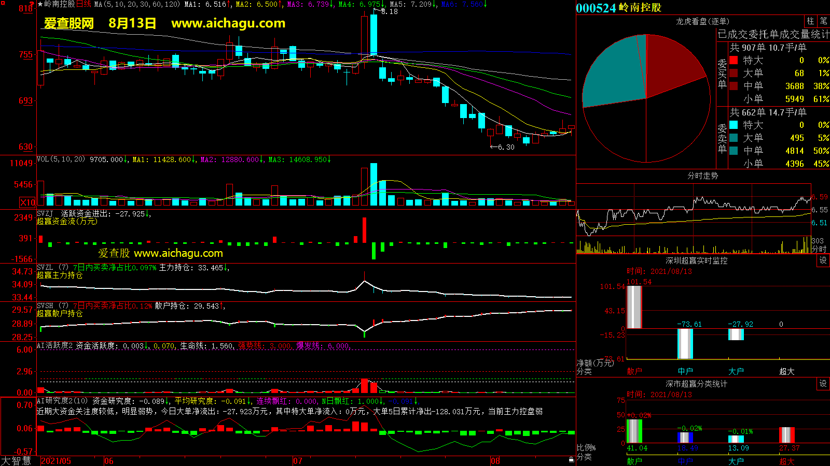
Task: Click the red question mark help icon
Action: [x=32, y=4]
